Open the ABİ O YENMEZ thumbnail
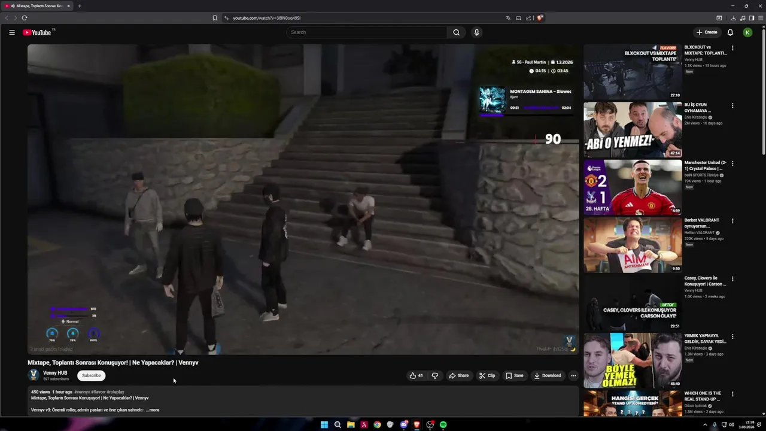Viewport: 766px width, 431px height. [633, 129]
